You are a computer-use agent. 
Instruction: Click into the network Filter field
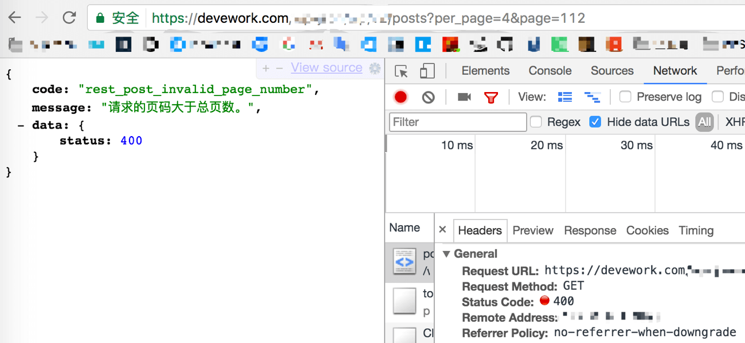(457, 122)
